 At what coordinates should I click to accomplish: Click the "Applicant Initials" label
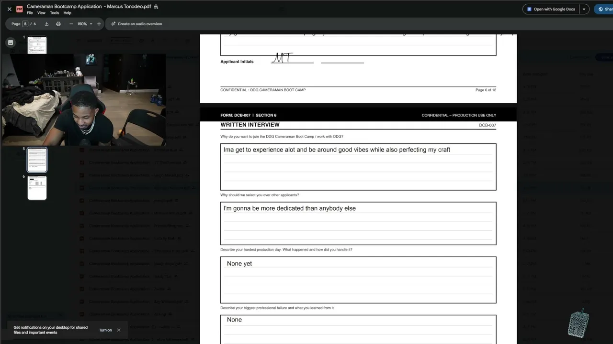click(237, 62)
